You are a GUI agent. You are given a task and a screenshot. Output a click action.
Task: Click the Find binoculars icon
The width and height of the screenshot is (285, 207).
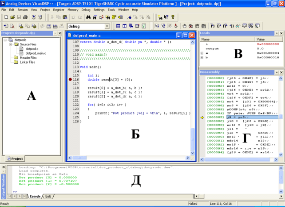tap(88, 17)
